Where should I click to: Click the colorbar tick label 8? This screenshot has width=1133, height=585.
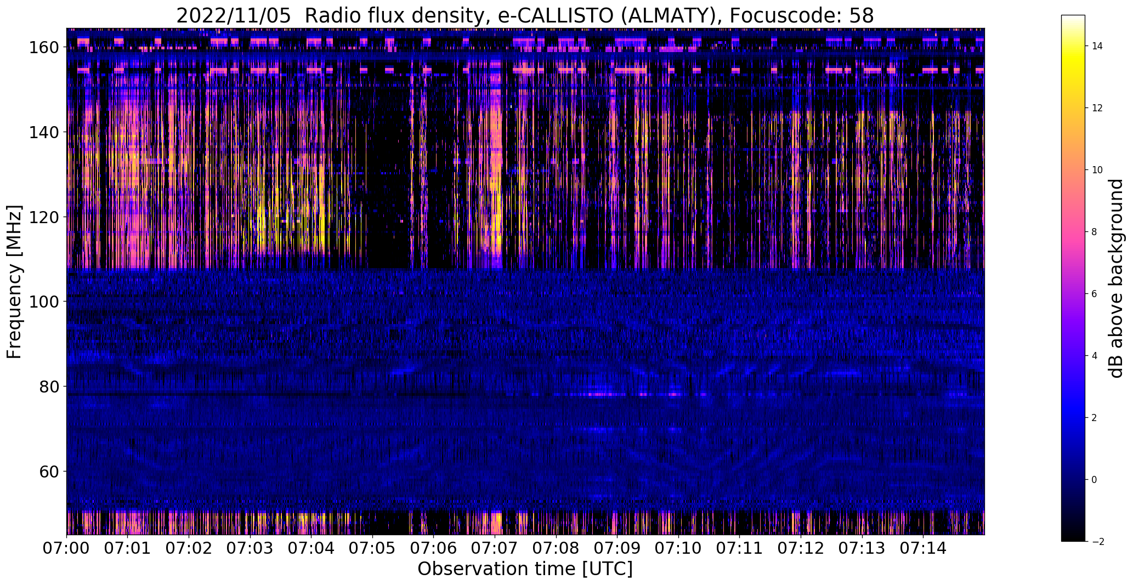(x=1095, y=232)
